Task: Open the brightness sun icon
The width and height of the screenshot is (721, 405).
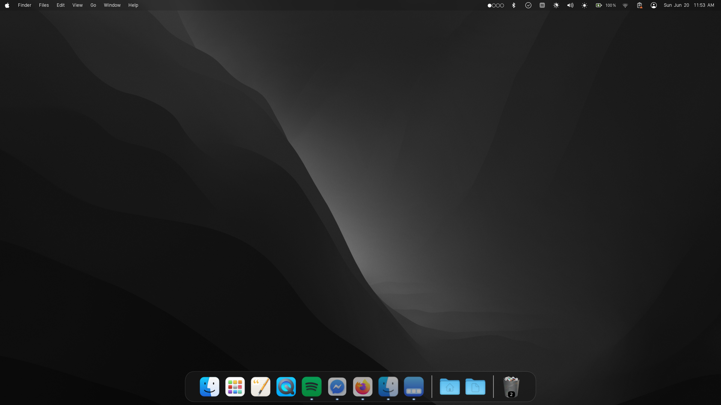Action: 584,5
